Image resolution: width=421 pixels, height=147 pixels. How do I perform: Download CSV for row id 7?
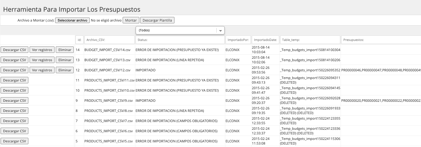point(14,121)
